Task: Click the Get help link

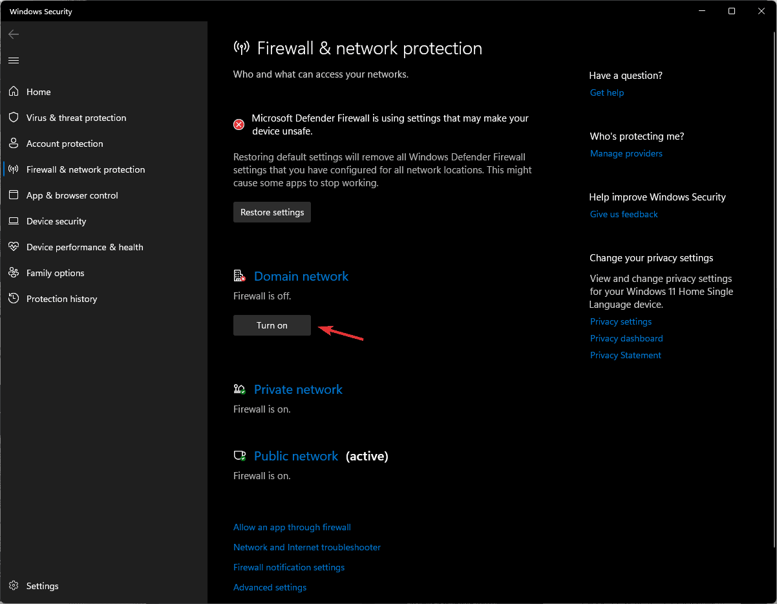Action: coord(607,92)
